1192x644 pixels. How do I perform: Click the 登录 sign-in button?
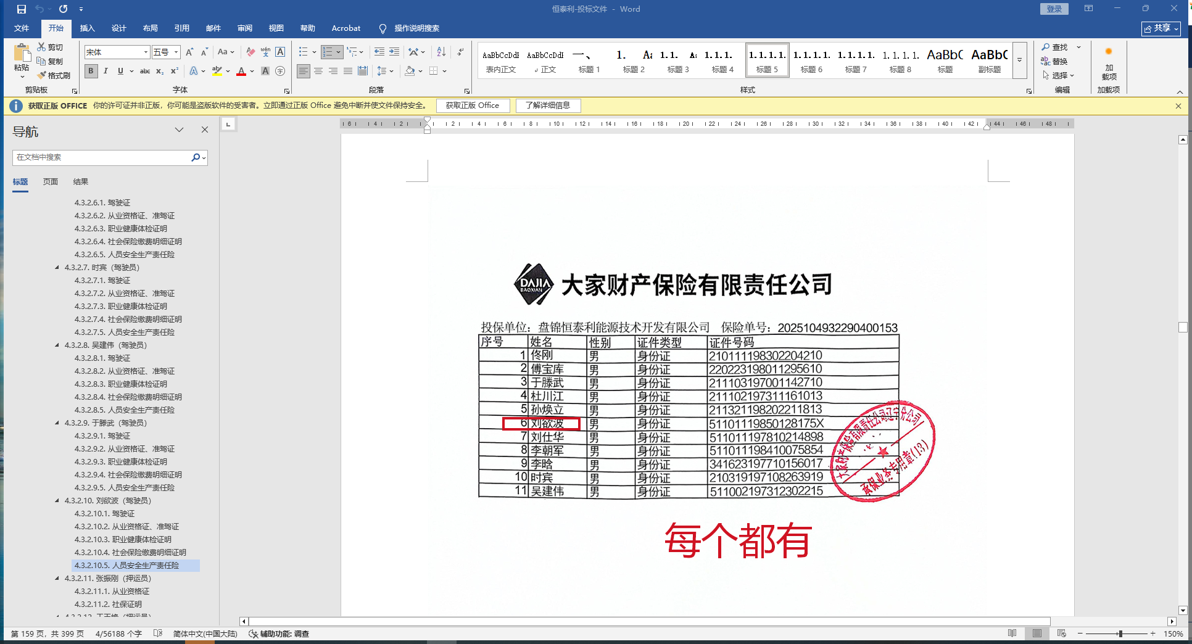click(x=1054, y=9)
